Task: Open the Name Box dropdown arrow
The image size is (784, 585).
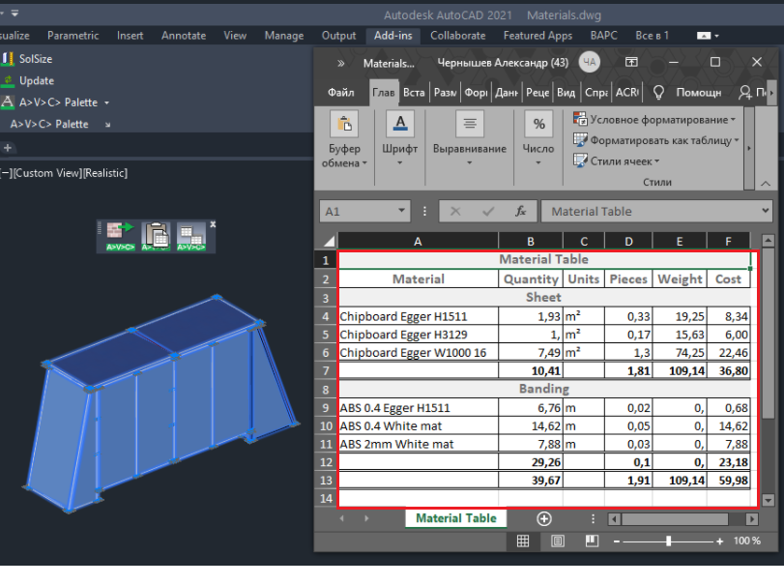Action: 402,212
